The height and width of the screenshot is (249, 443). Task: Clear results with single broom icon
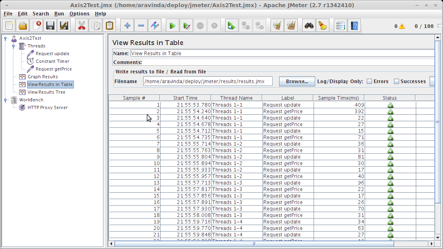pos(277,26)
